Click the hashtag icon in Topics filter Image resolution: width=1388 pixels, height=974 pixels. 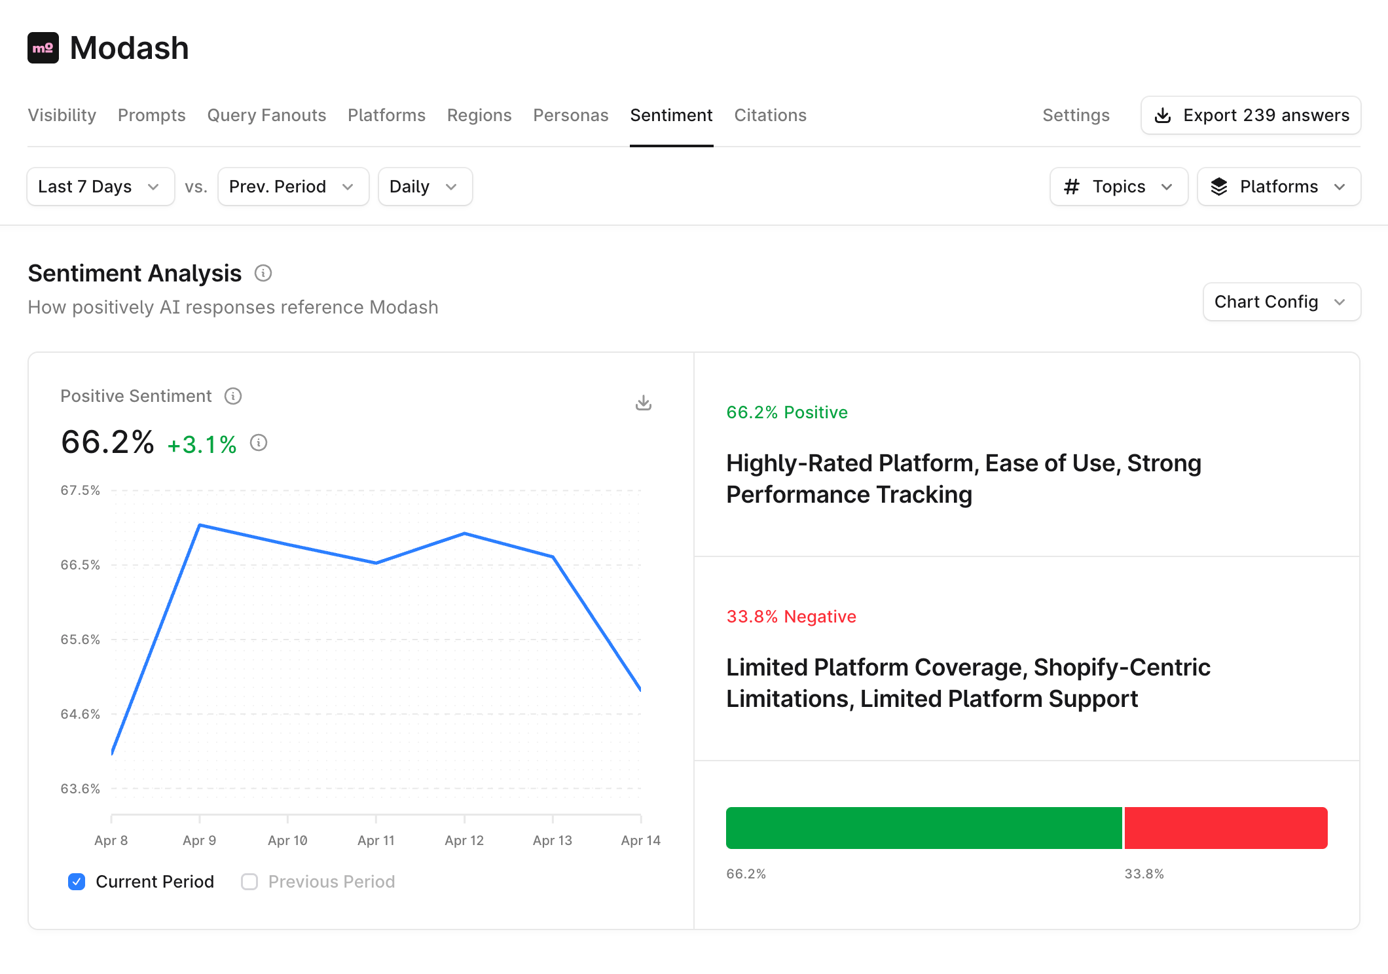pos(1072,187)
